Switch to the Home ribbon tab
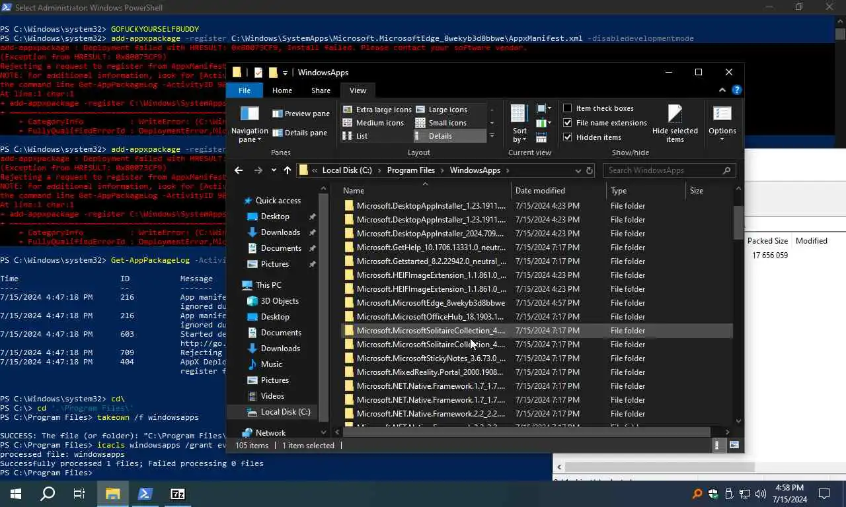The image size is (846, 507). [282, 90]
